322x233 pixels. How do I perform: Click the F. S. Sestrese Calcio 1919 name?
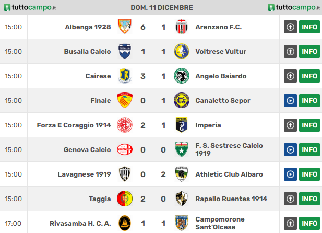pyautogui.click(x=229, y=149)
